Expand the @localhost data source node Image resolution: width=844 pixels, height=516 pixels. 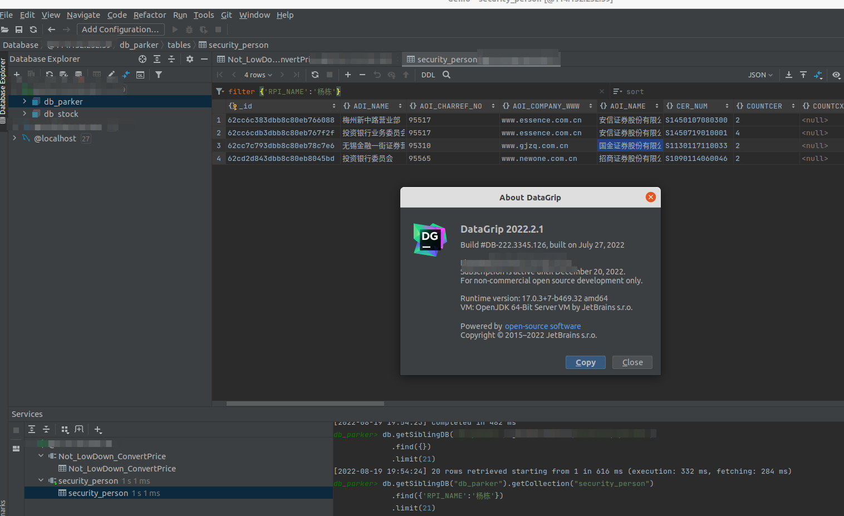tap(14, 138)
